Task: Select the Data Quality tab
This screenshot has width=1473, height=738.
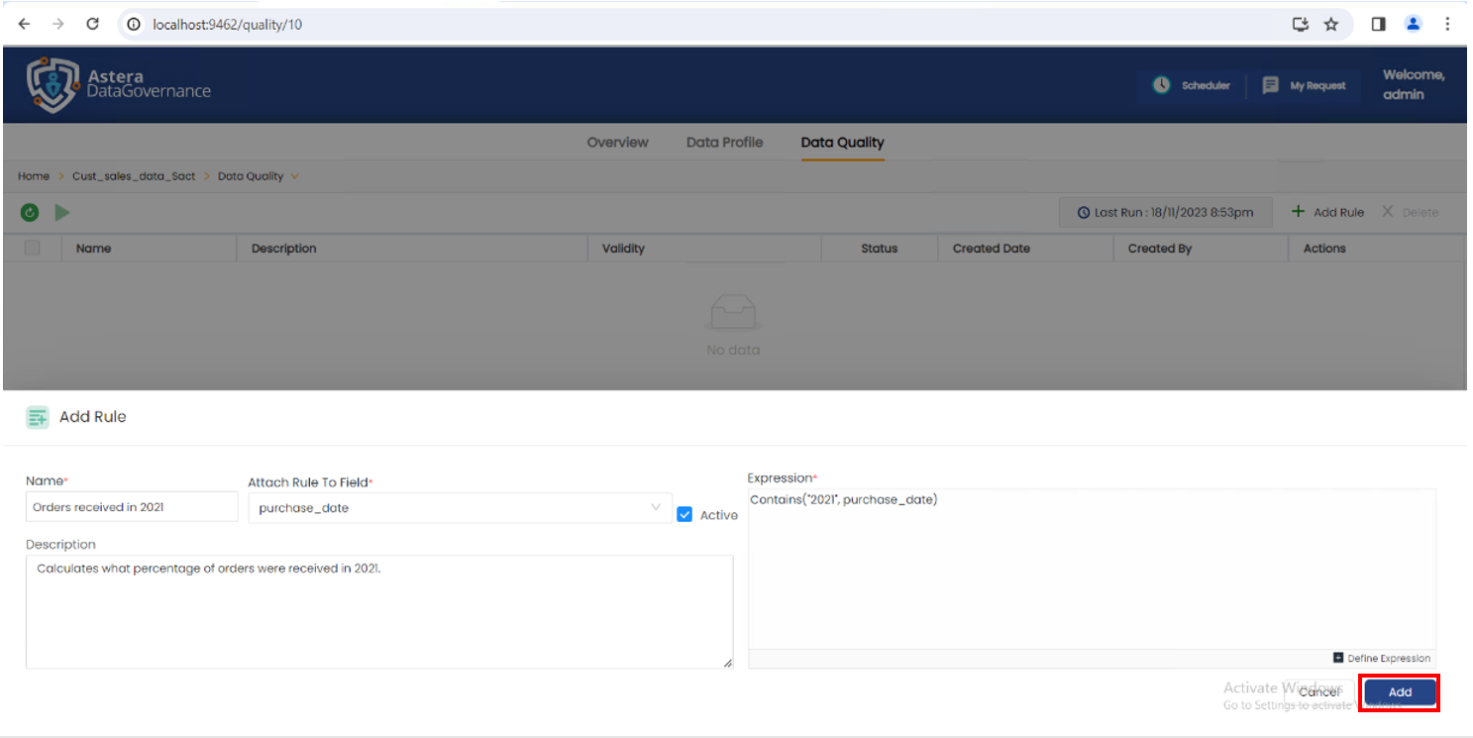Action: point(843,143)
